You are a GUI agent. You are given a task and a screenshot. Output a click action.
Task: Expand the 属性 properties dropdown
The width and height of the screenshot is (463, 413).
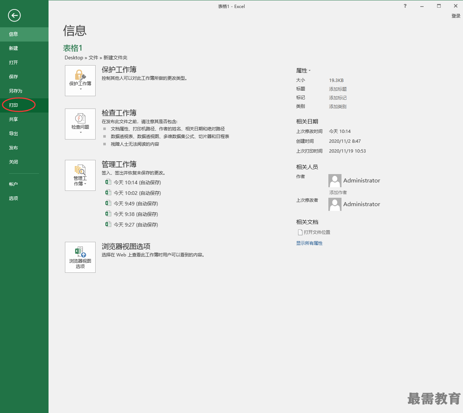pyautogui.click(x=304, y=71)
